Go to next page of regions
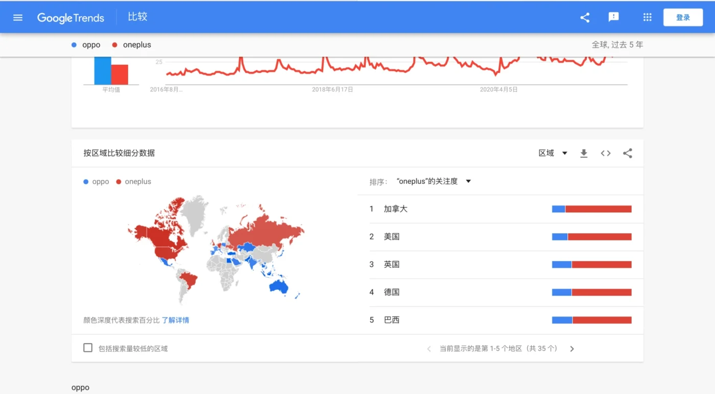Image resolution: width=715 pixels, height=394 pixels. tap(572, 349)
